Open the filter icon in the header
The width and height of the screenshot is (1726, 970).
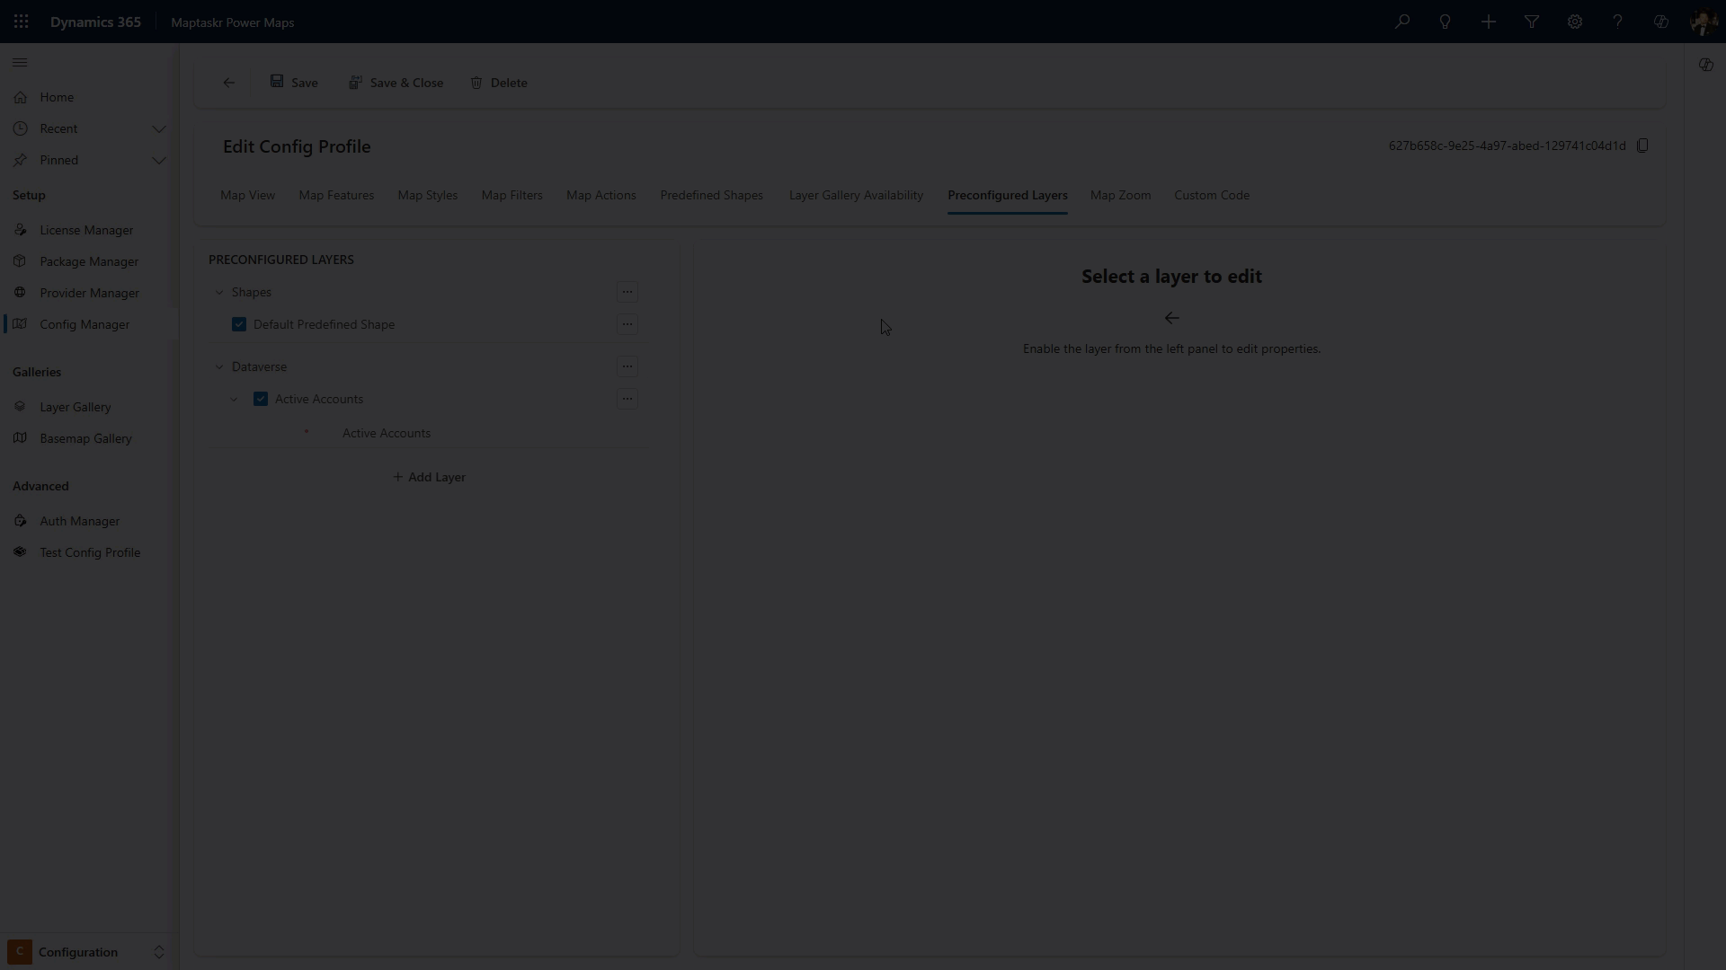tap(1532, 22)
